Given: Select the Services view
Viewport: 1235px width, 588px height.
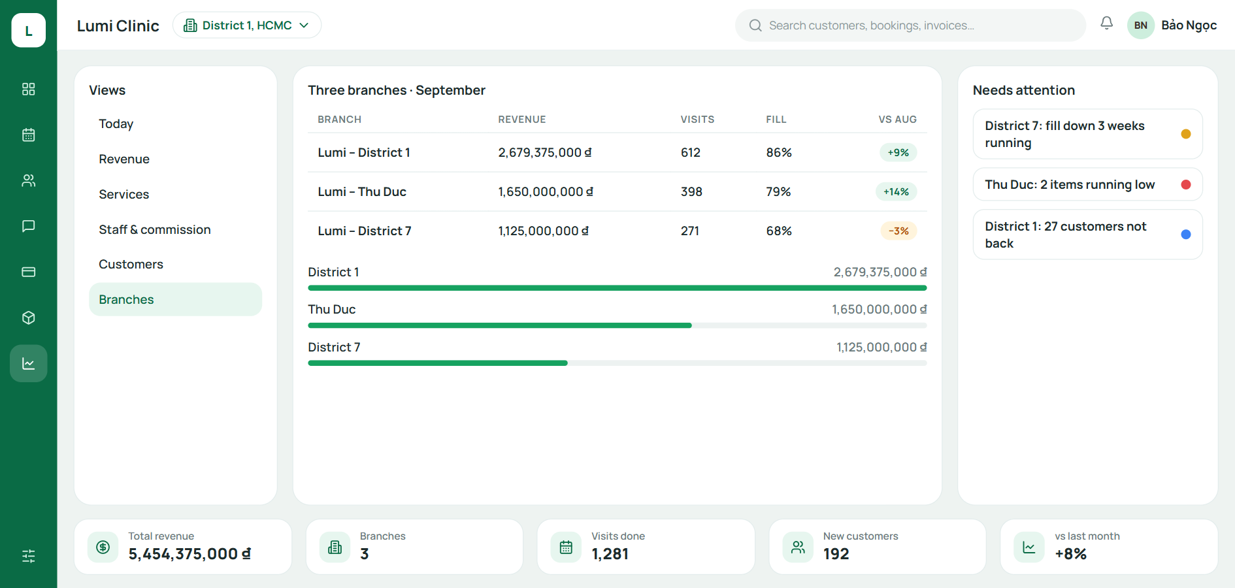Looking at the screenshot, I should pyautogui.click(x=175, y=195).
